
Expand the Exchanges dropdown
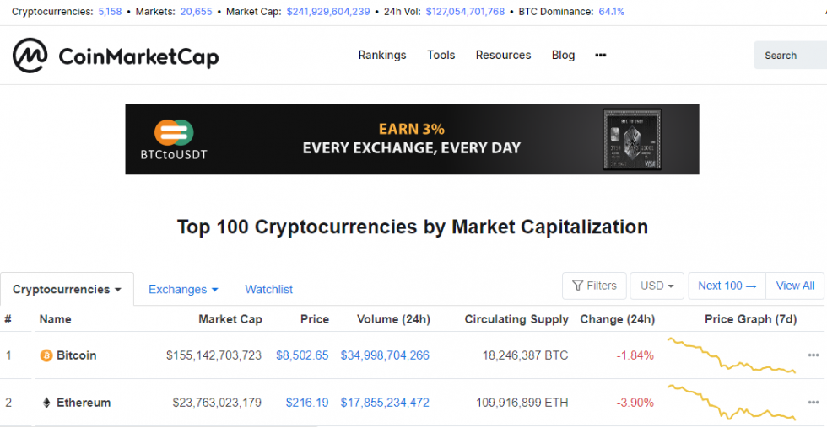[x=183, y=289]
